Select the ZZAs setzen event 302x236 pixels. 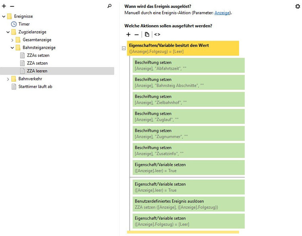click(38, 55)
